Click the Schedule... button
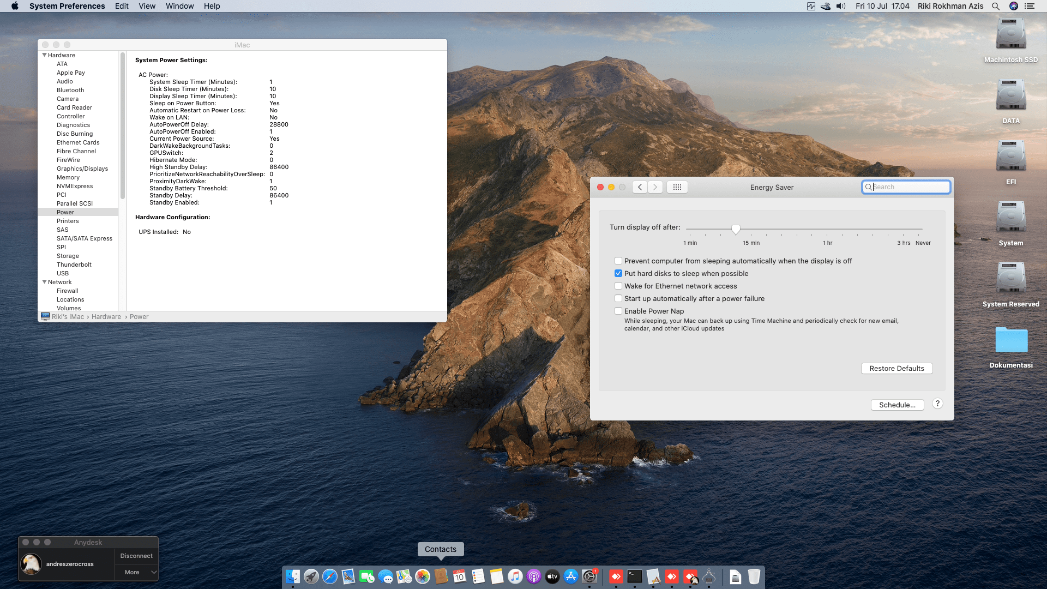 tap(897, 405)
